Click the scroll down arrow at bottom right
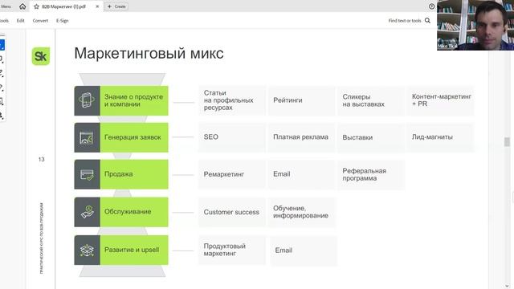 tap(507, 286)
